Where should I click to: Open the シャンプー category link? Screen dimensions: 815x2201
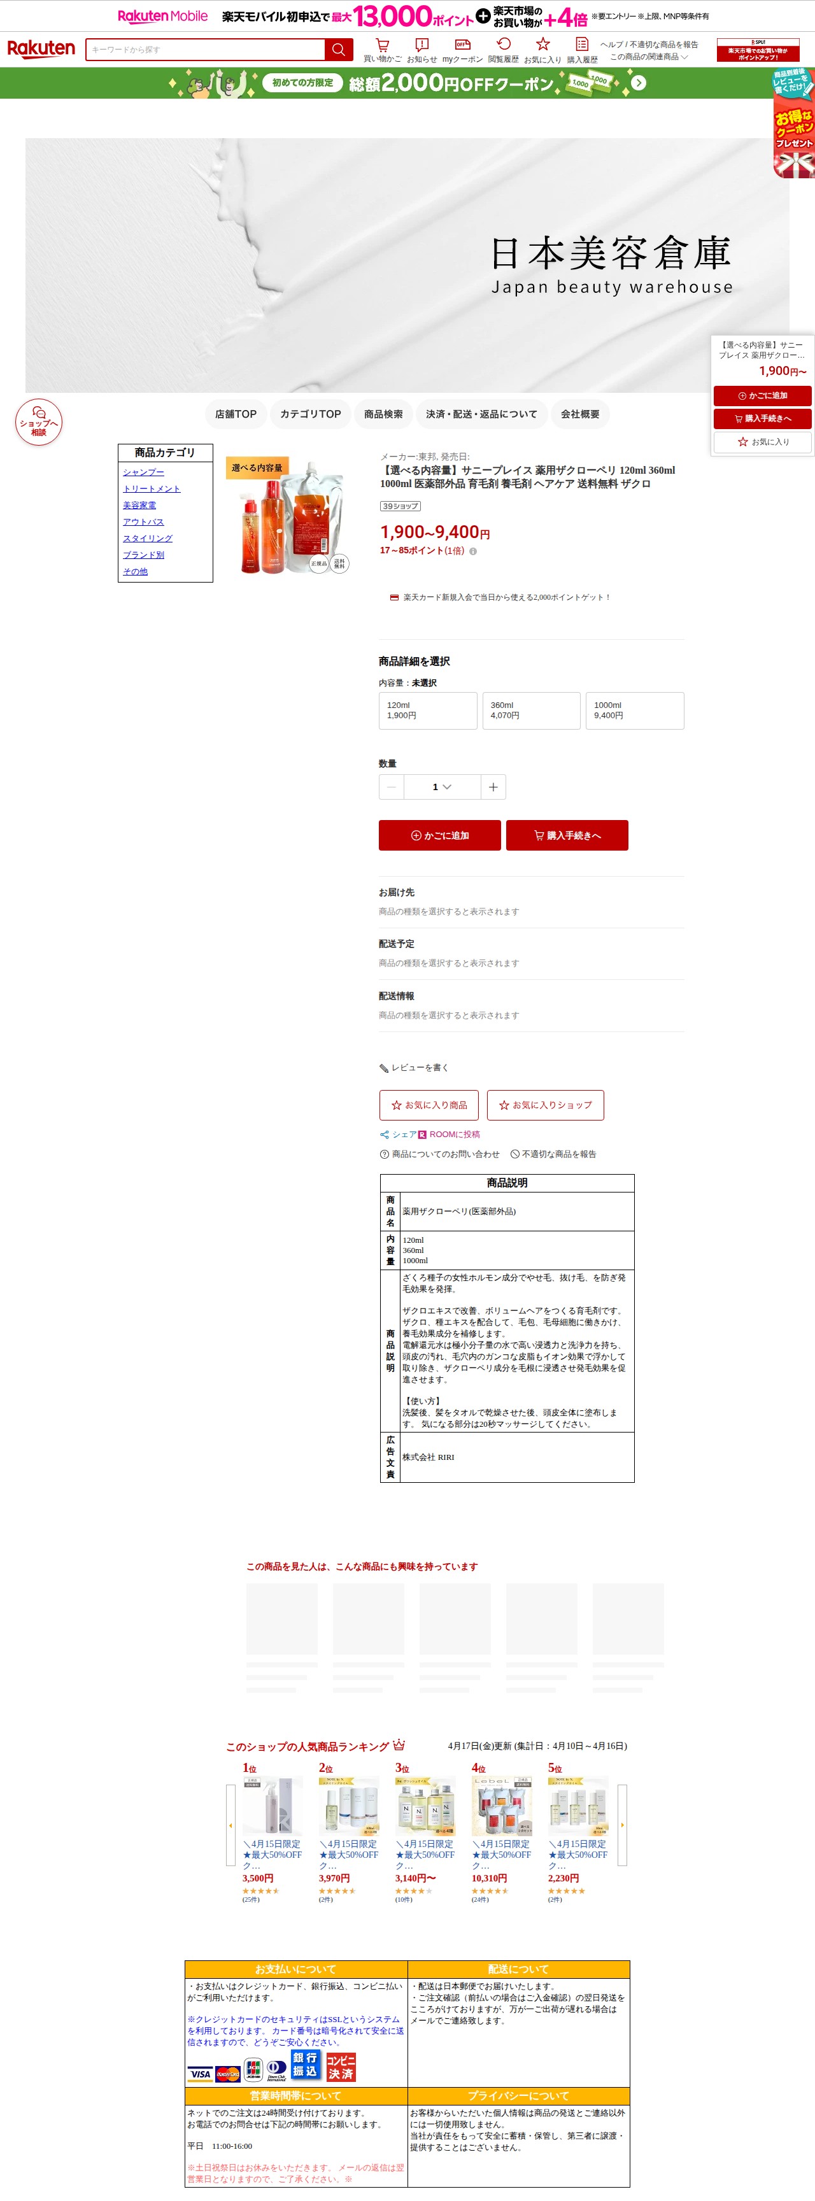[143, 472]
